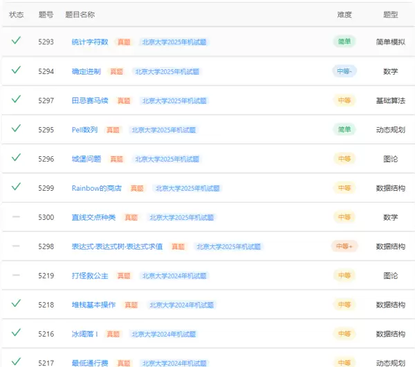This screenshot has width=415, height=367.
Task: Click the green checkmark for problem 5293
Action: [16, 41]
